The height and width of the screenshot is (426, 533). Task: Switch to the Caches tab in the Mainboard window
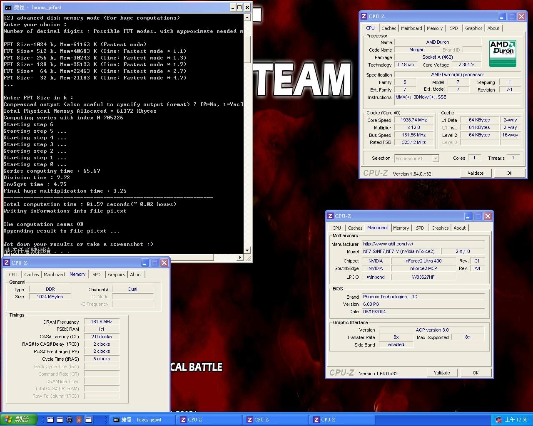click(x=355, y=228)
